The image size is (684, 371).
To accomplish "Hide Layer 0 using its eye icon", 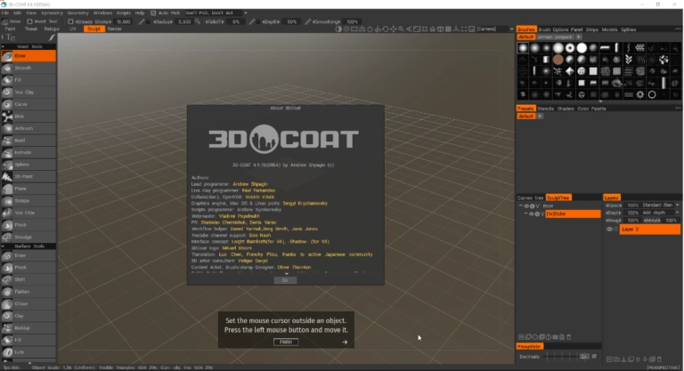I will coord(609,230).
